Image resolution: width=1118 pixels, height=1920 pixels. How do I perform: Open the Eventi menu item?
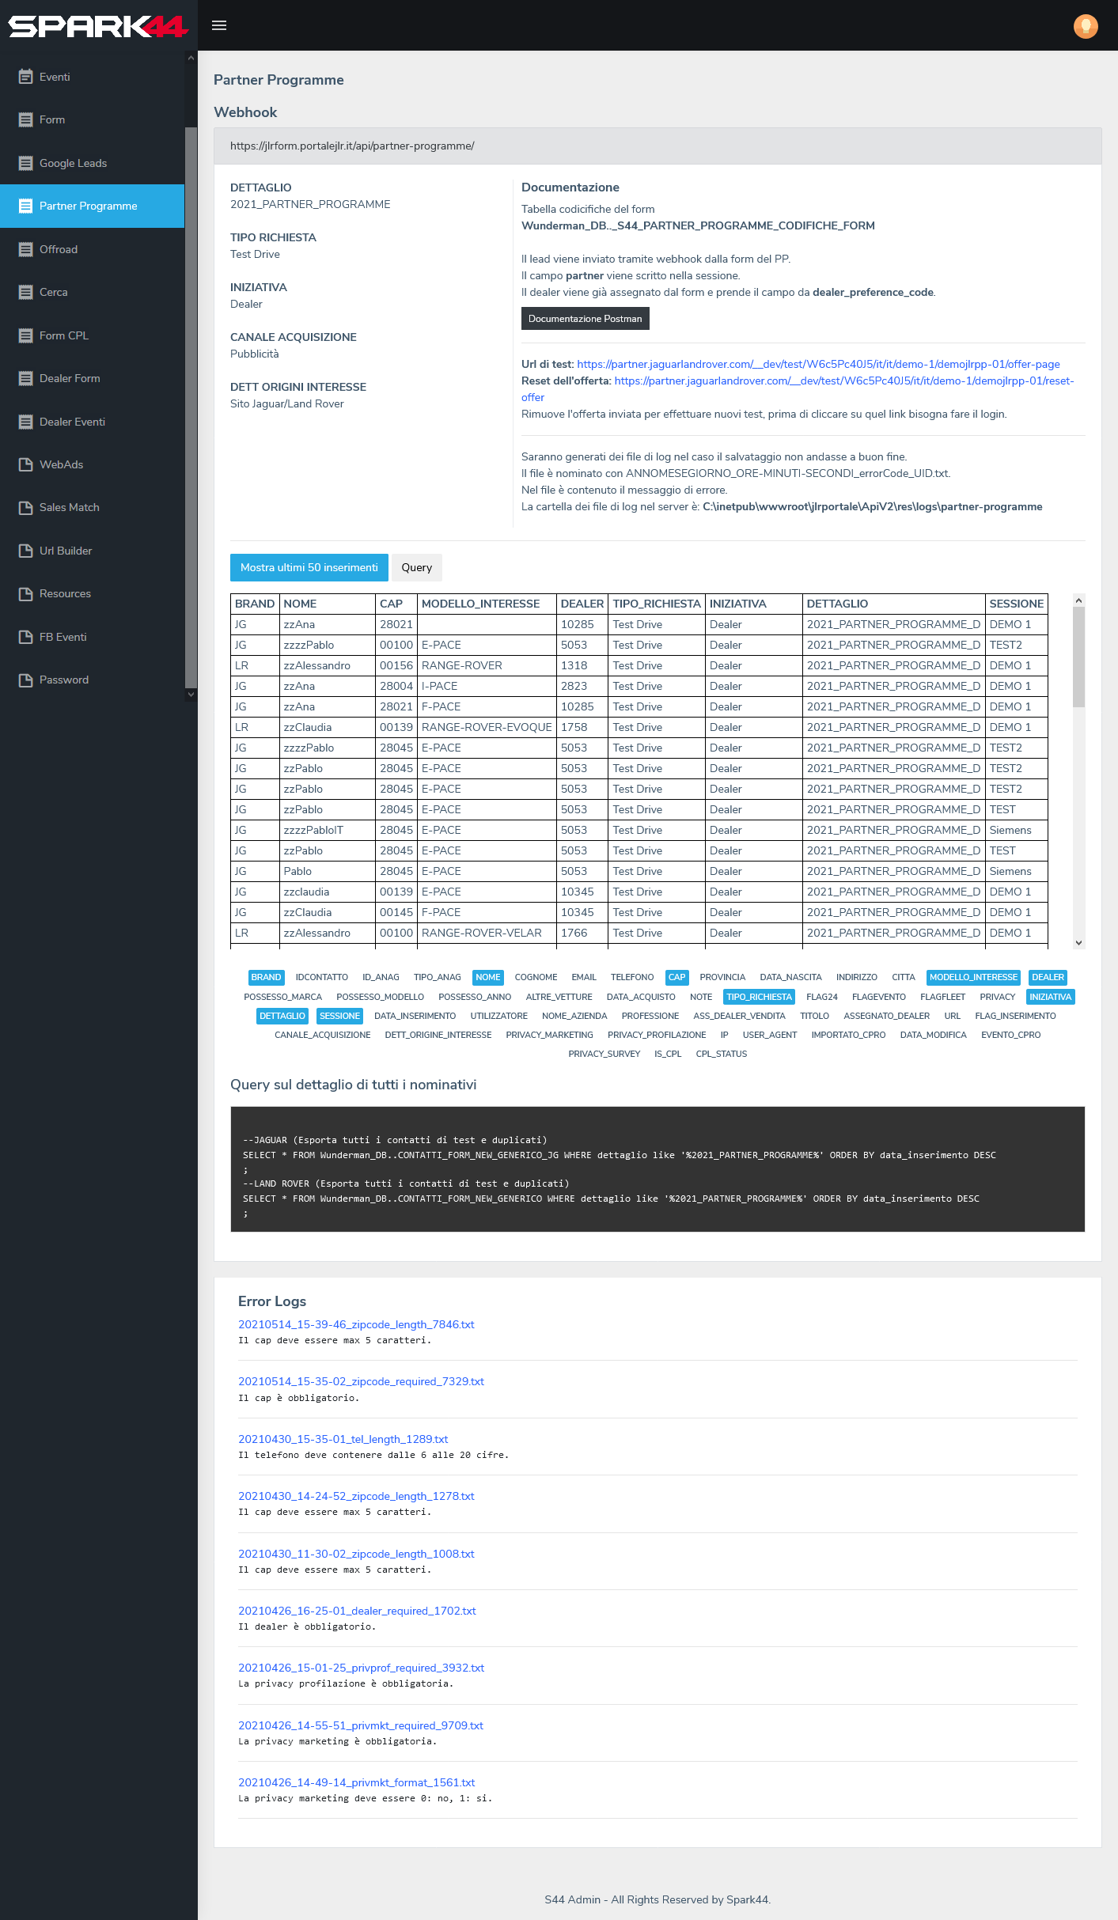[92, 77]
